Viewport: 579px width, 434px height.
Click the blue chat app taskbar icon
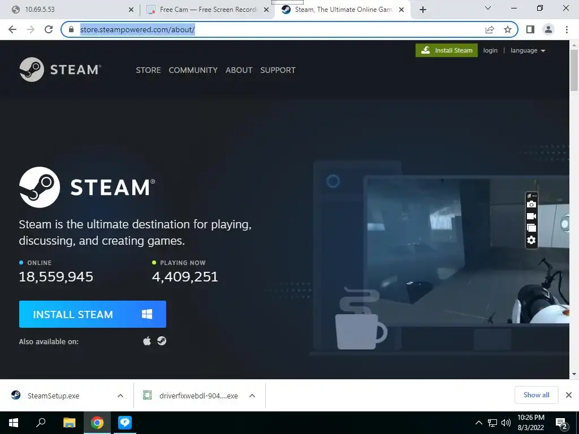coord(125,423)
